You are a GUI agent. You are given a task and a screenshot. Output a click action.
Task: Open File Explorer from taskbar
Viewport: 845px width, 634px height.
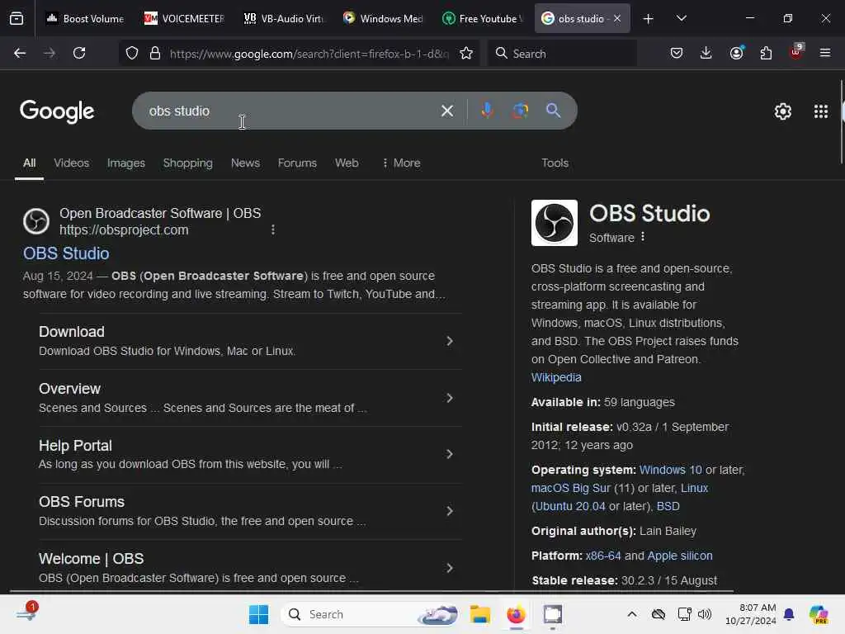[479, 614]
